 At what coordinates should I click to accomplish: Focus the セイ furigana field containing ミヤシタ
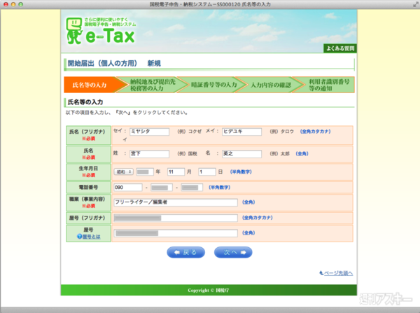point(150,132)
